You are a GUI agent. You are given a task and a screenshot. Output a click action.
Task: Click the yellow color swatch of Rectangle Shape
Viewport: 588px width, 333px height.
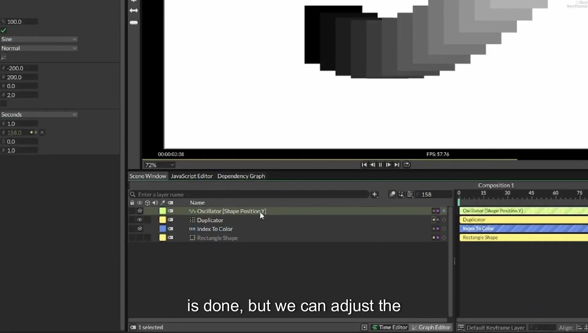click(163, 238)
